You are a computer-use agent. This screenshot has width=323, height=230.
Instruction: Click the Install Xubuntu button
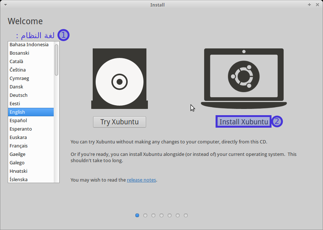point(244,121)
